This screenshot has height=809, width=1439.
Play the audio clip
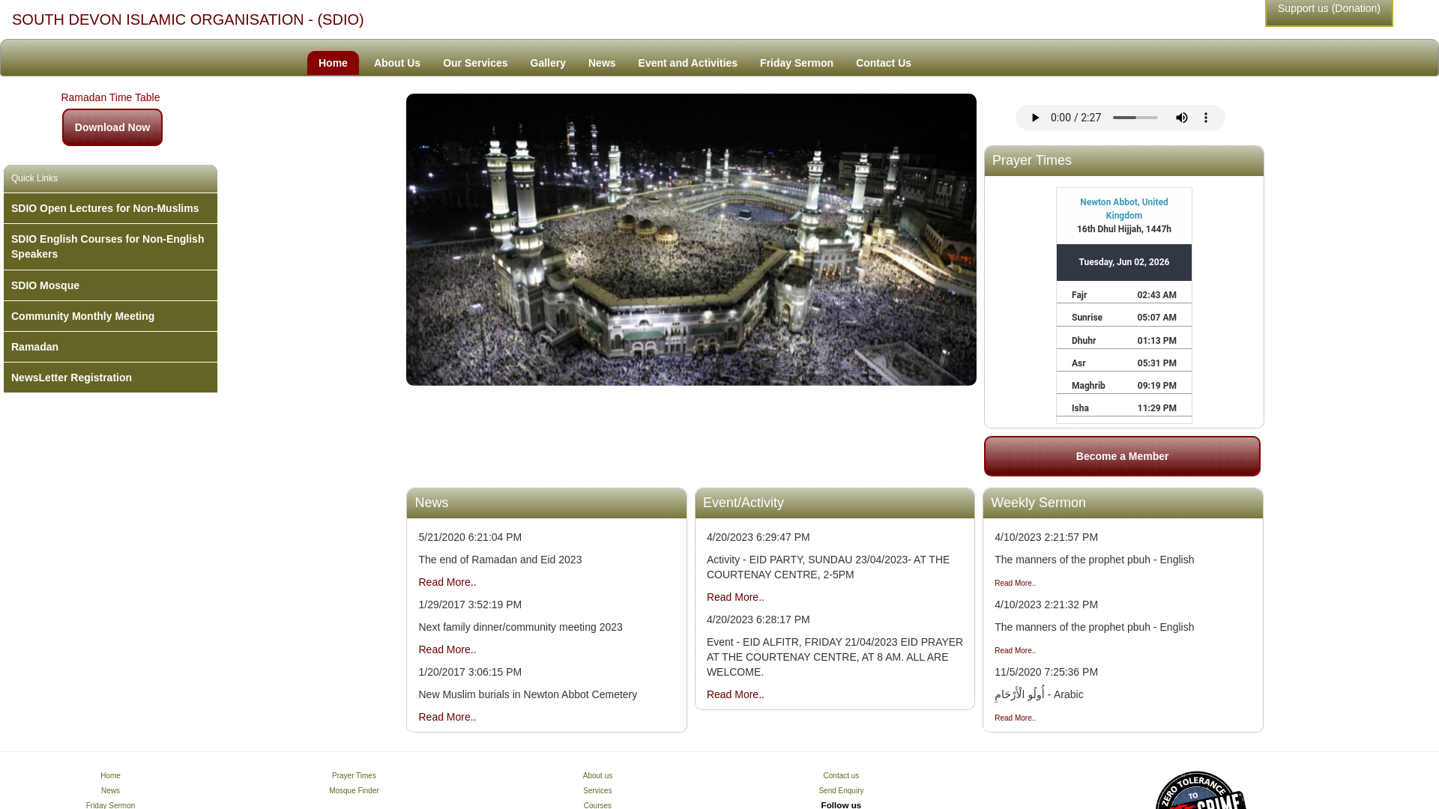[1035, 118]
